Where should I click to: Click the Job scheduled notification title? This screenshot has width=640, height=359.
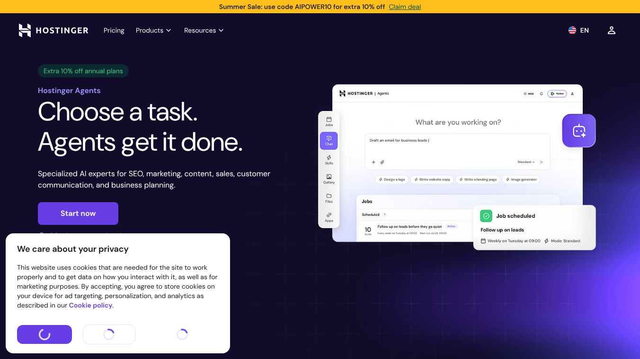point(516,216)
